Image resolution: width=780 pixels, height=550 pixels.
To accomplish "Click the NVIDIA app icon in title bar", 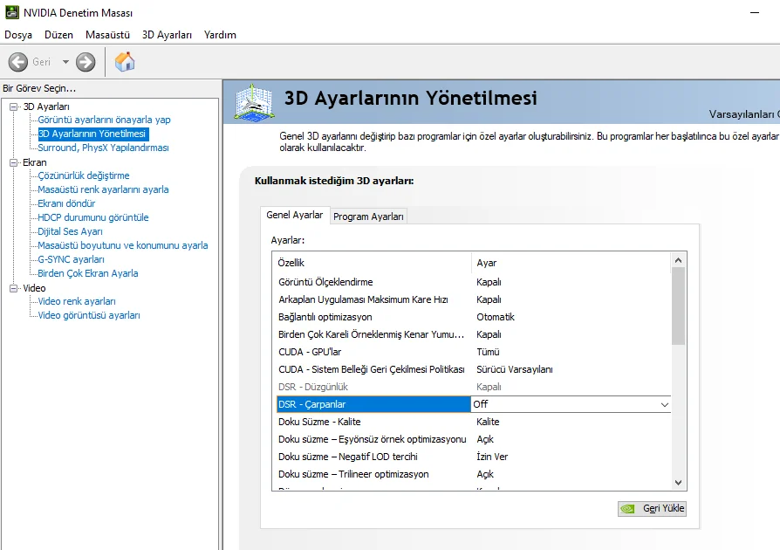I will click(x=12, y=12).
